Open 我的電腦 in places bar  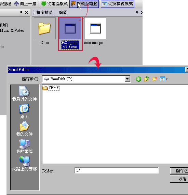24,146
